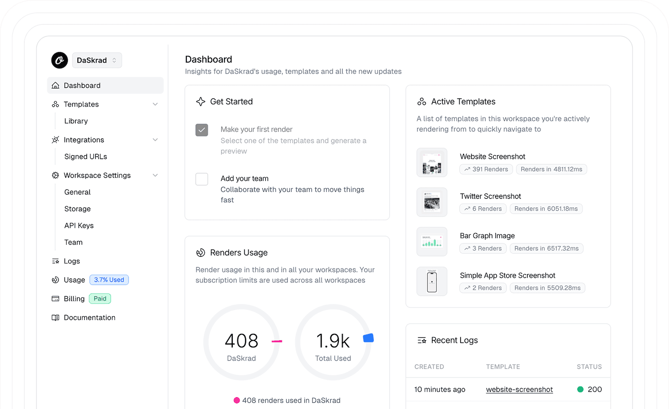The image size is (669, 409).
Task: Click the 408 DaSkrad usage ring
Action: click(x=241, y=343)
